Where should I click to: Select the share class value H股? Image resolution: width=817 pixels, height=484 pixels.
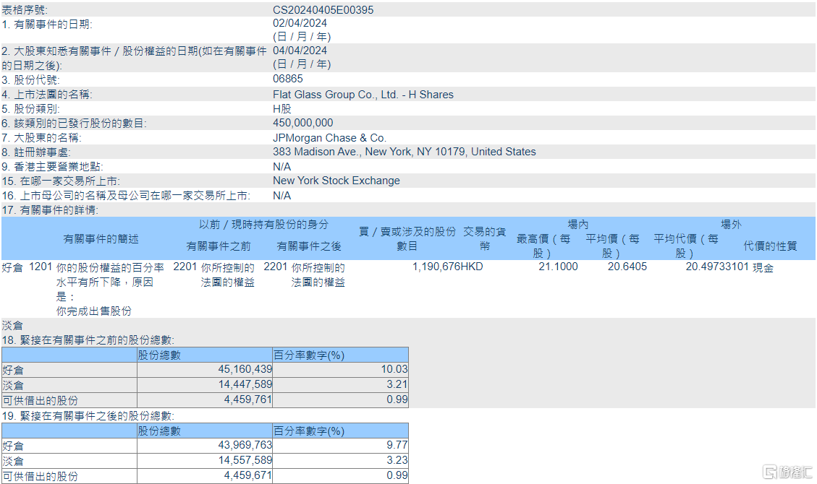tap(282, 109)
